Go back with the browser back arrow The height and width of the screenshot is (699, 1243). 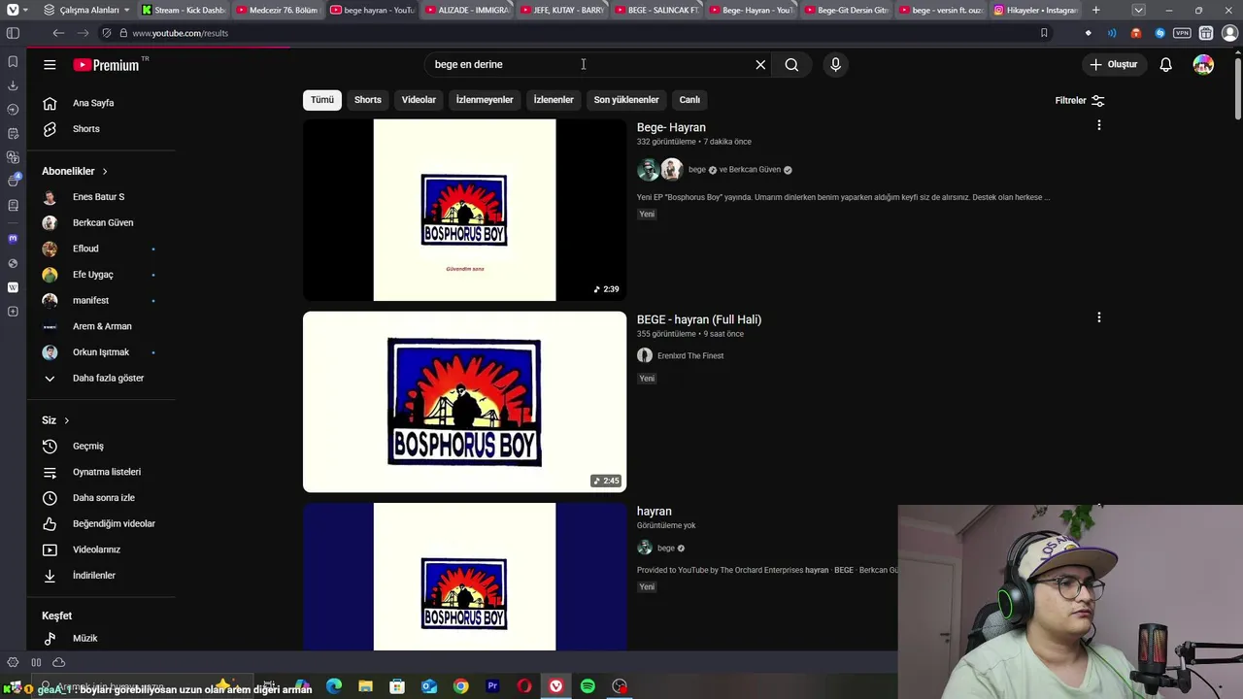pos(58,33)
